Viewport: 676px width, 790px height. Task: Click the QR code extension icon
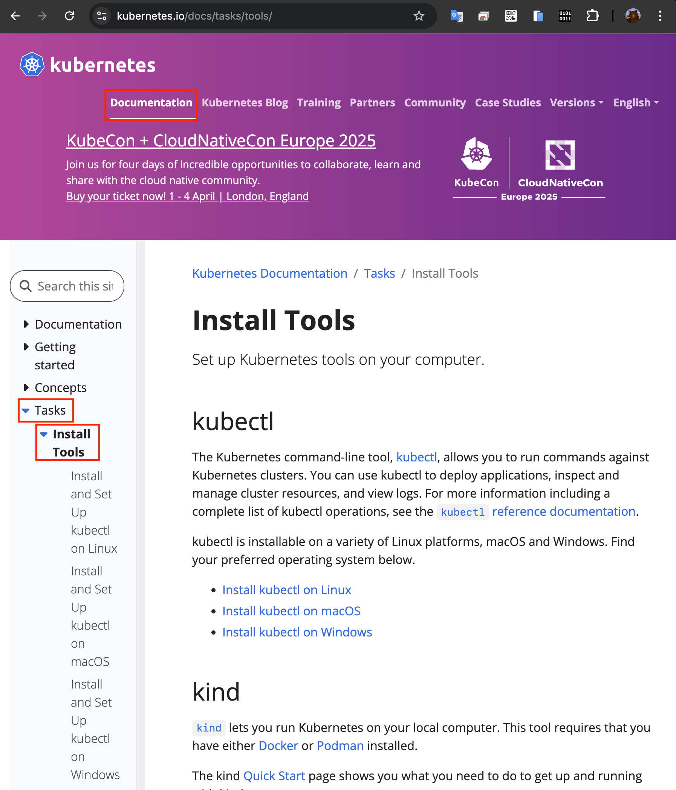tap(511, 16)
